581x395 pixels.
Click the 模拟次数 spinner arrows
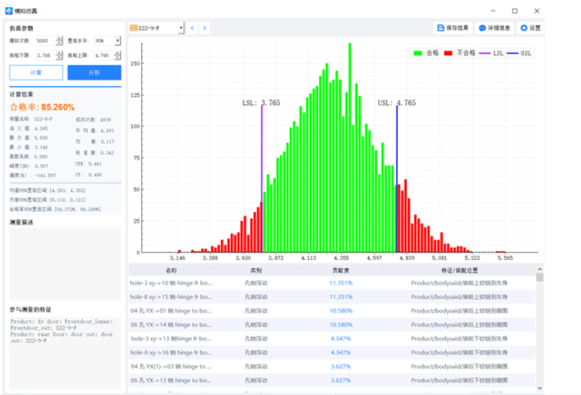59,41
